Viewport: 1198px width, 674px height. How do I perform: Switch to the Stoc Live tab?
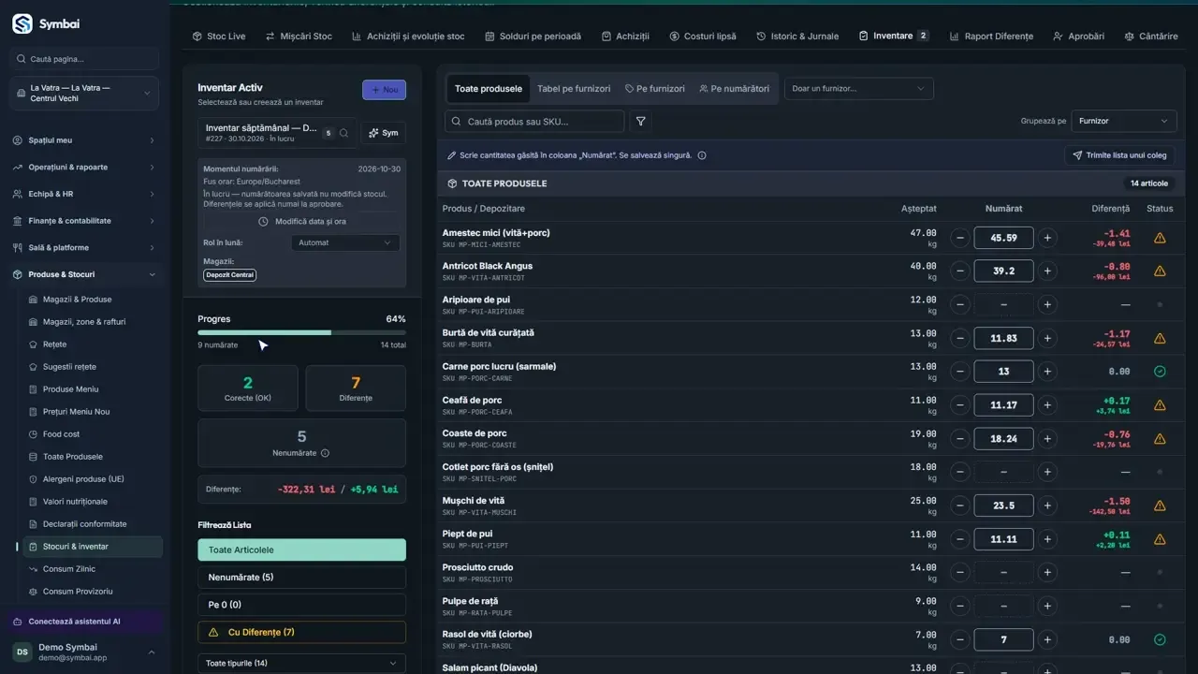(218, 37)
